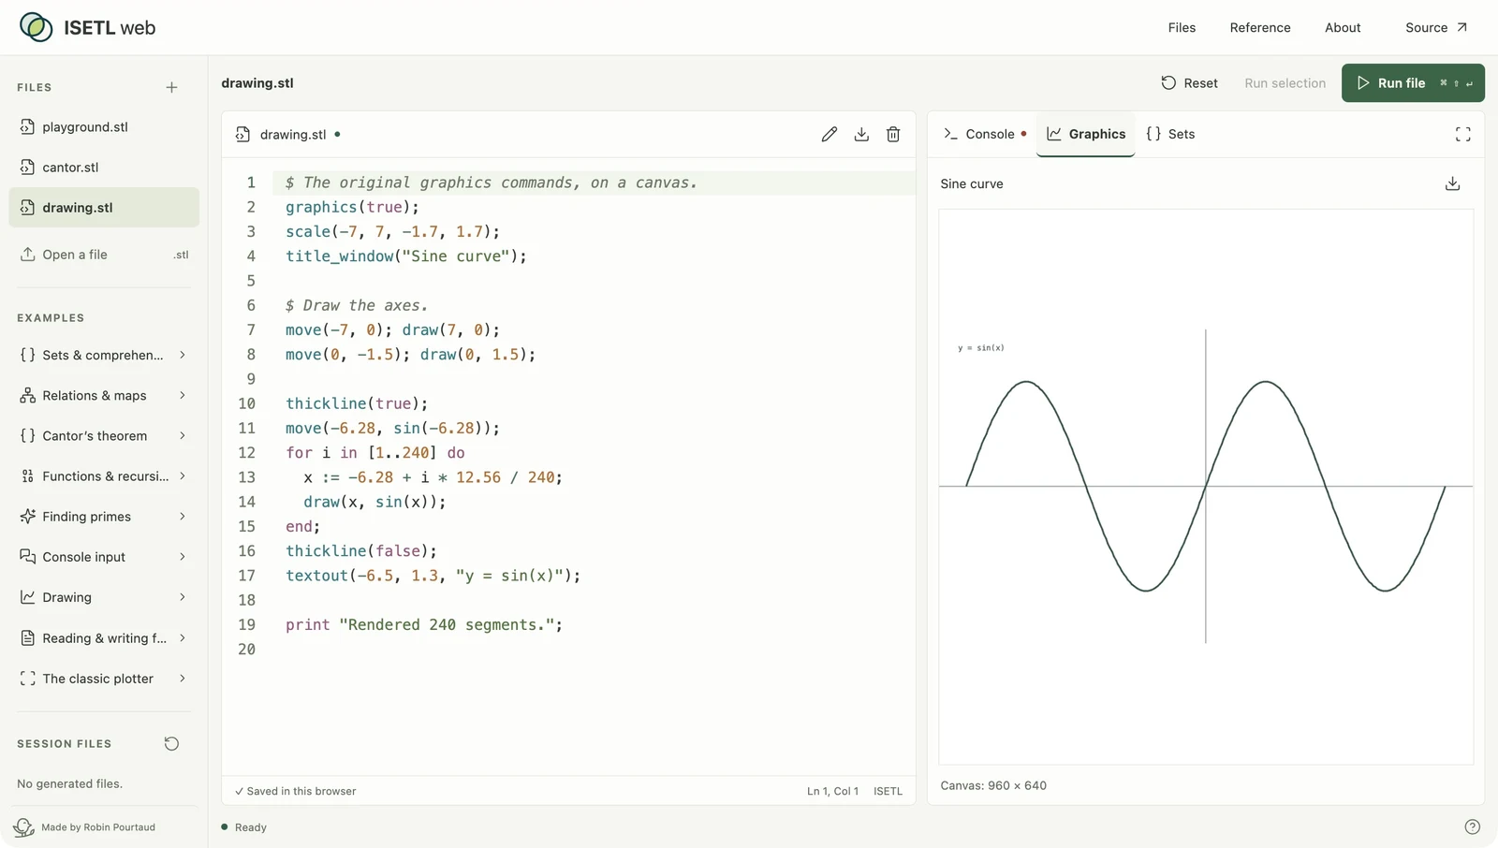Click the ISETL web logo icon

pyautogui.click(x=36, y=27)
